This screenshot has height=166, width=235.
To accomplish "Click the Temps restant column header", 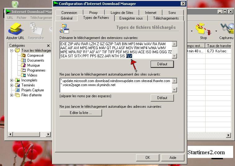I will tap(196, 46).
